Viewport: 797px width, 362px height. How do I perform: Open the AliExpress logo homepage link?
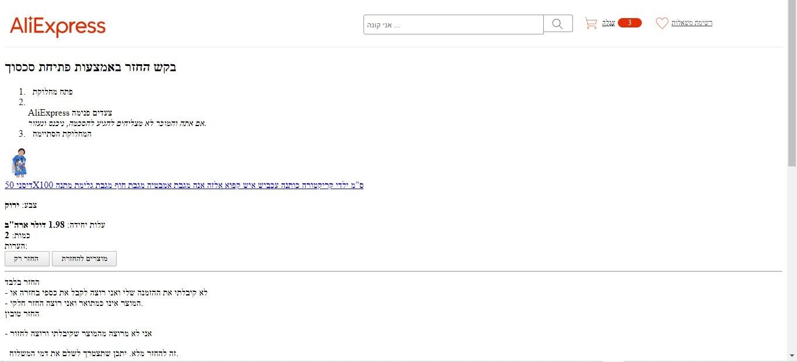(x=58, y=26)
